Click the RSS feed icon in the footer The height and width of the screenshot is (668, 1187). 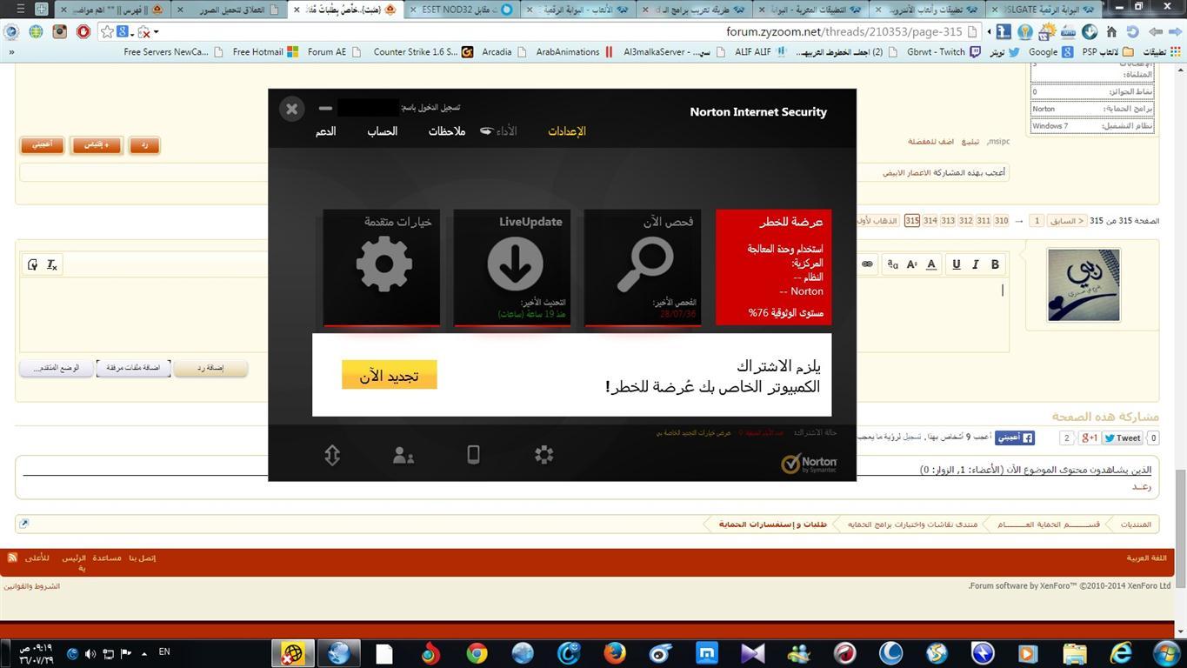(12, 558)
